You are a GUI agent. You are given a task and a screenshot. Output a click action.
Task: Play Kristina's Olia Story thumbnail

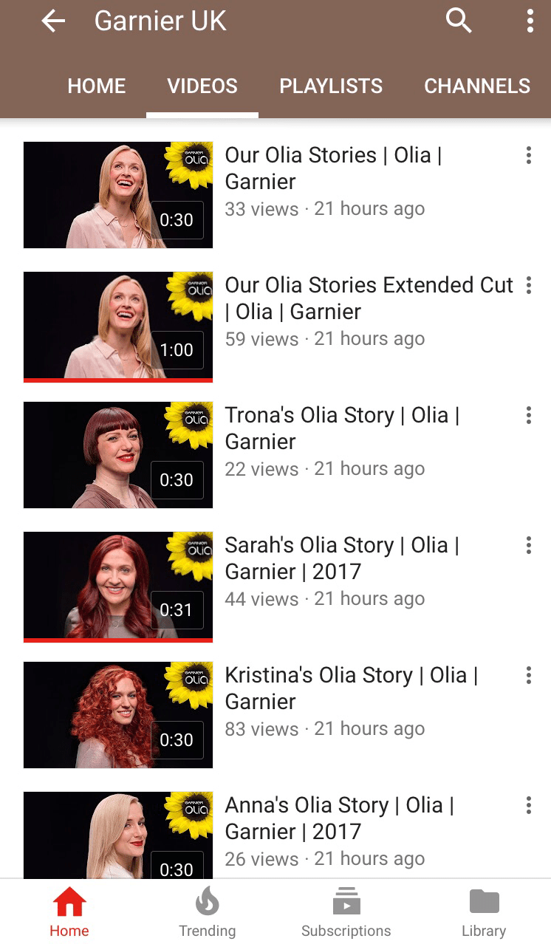pos(118,715)
